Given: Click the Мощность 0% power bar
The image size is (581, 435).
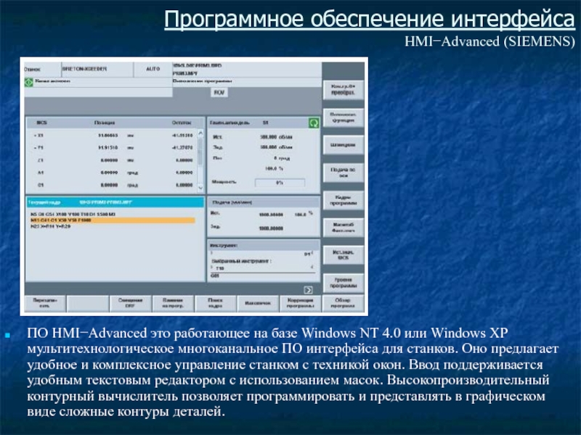Looking at the screenshot, I should pos(280,183).
